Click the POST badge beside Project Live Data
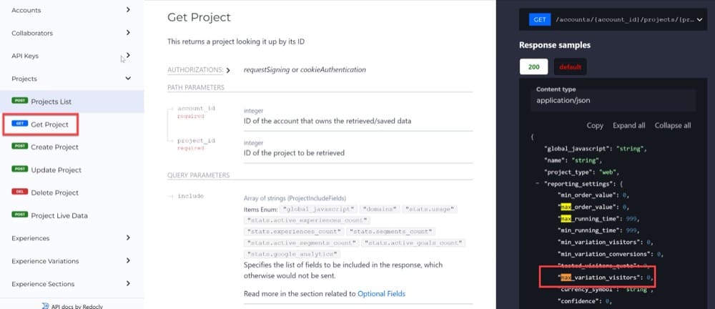Image resolution: width=715 pixels, height=309 pixels. coord(19,215)
